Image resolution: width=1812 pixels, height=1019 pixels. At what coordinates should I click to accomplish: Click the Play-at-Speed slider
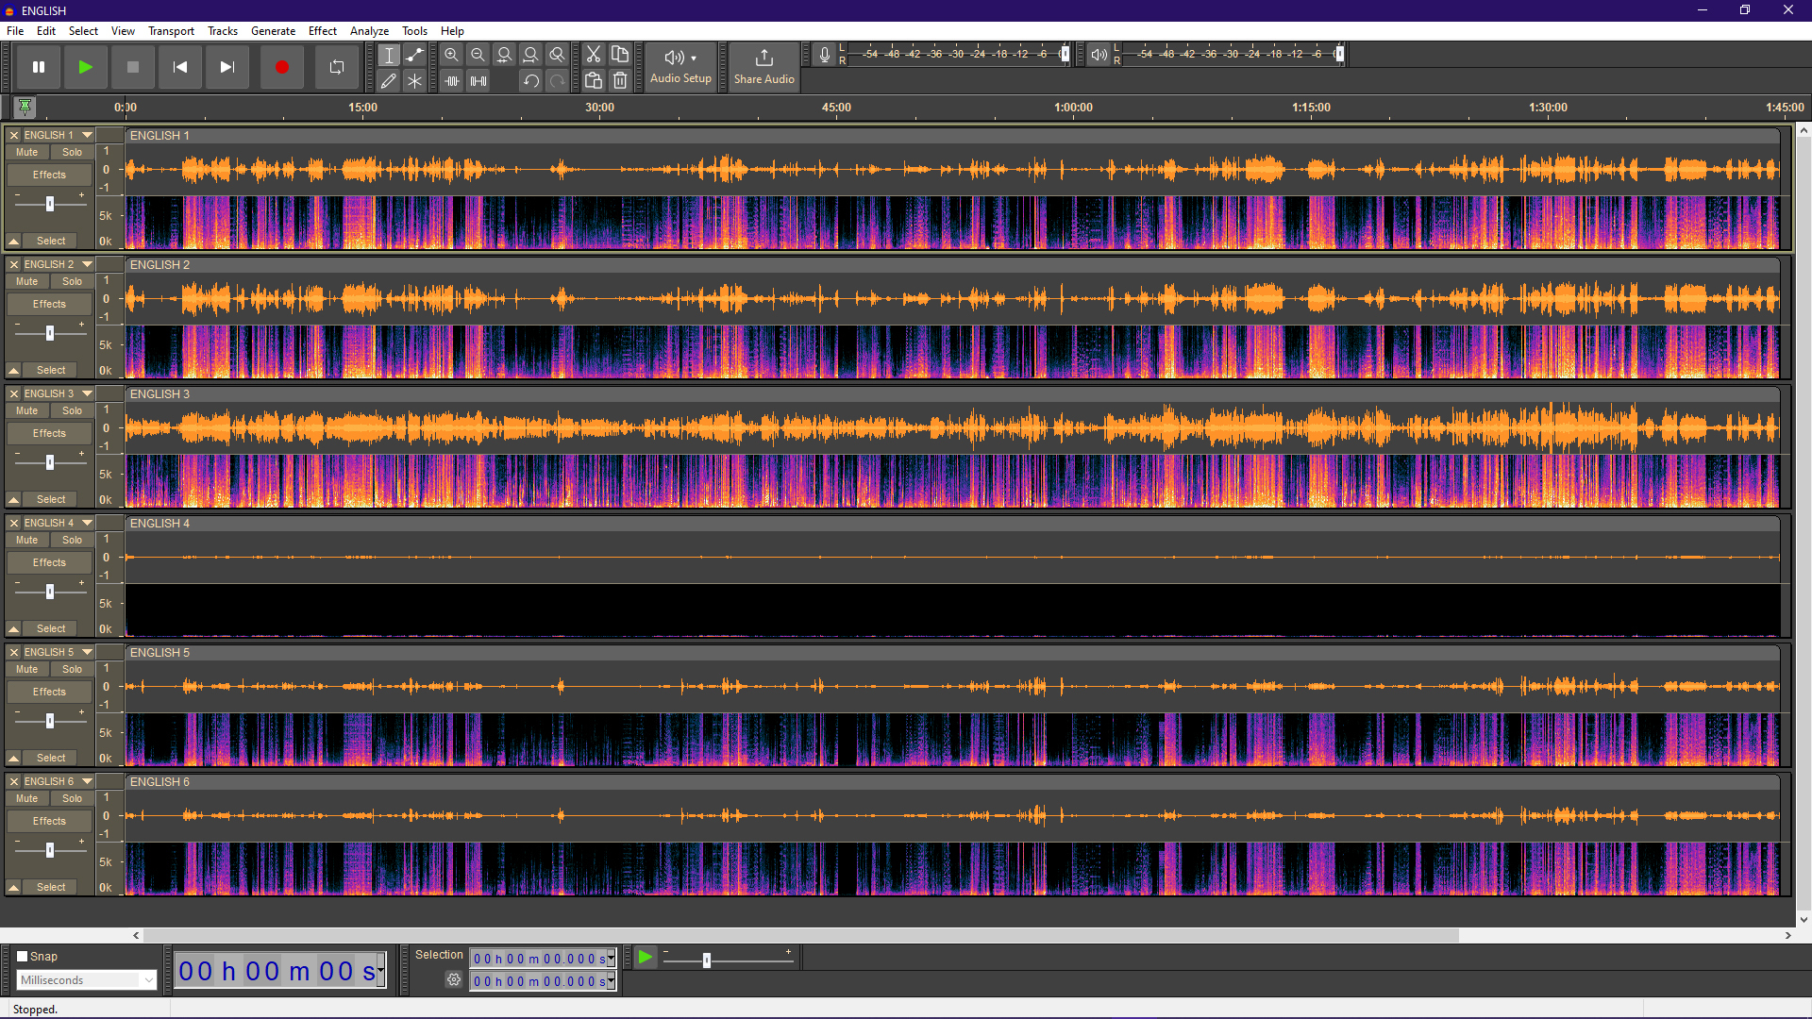[727, 960]
